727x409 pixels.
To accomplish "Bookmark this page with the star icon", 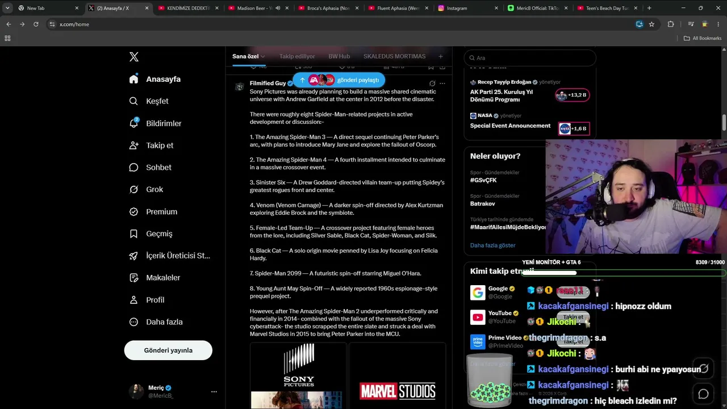I will 651,24.
